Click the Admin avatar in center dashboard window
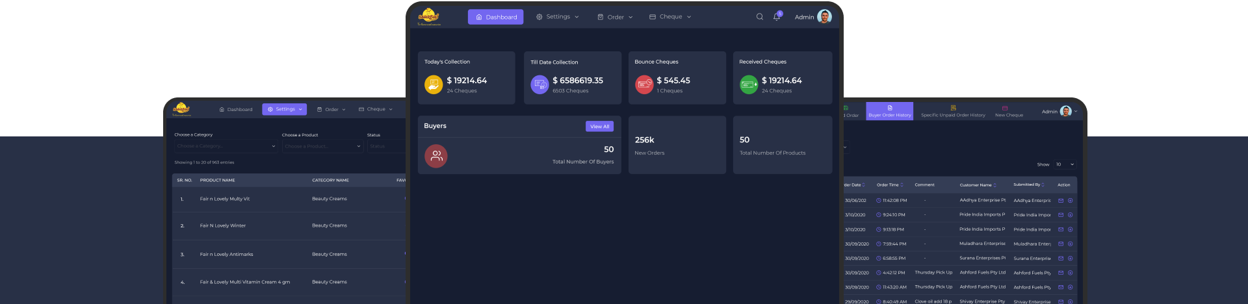 coord(824,17)
